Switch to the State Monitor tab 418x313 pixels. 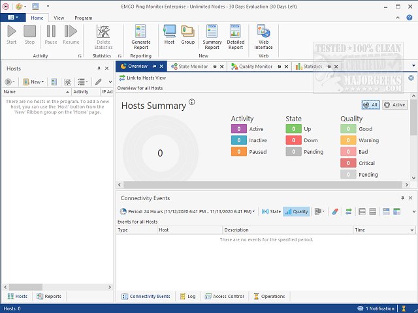click(190, 67)
